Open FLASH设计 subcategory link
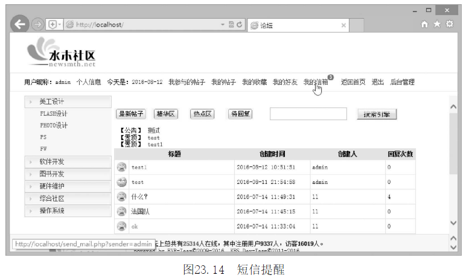Viewport: 472px width, 278px height. click(54, 113)
